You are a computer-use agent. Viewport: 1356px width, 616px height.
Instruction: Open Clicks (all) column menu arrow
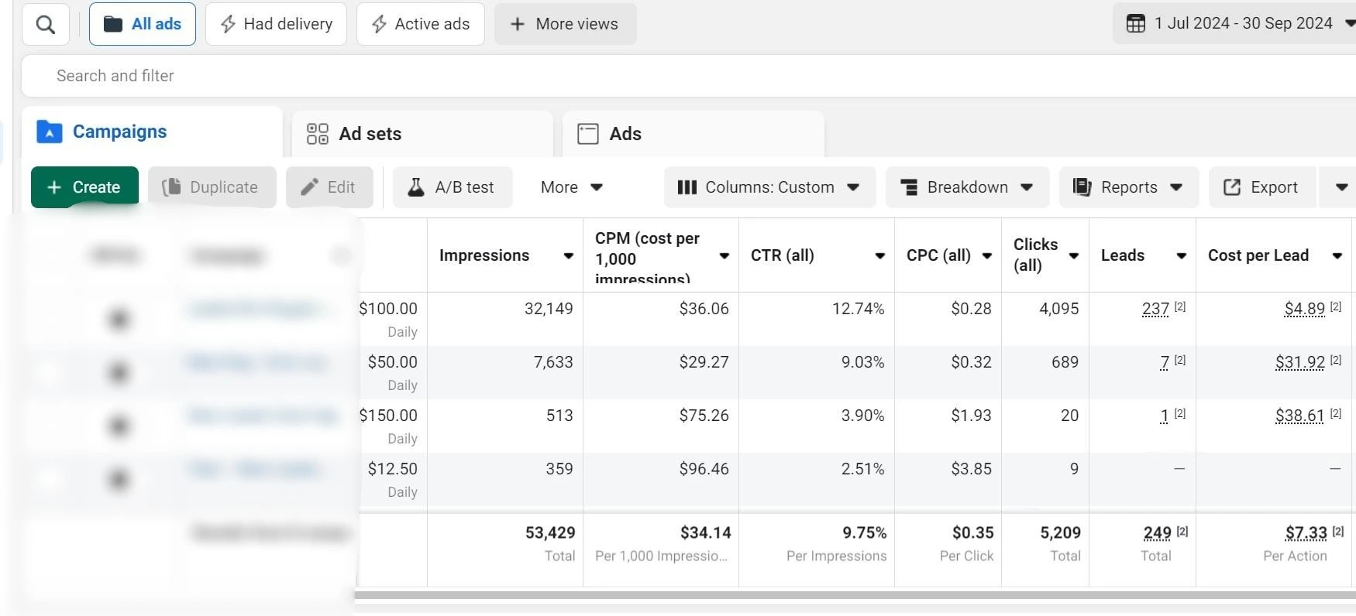point(1074,256)
